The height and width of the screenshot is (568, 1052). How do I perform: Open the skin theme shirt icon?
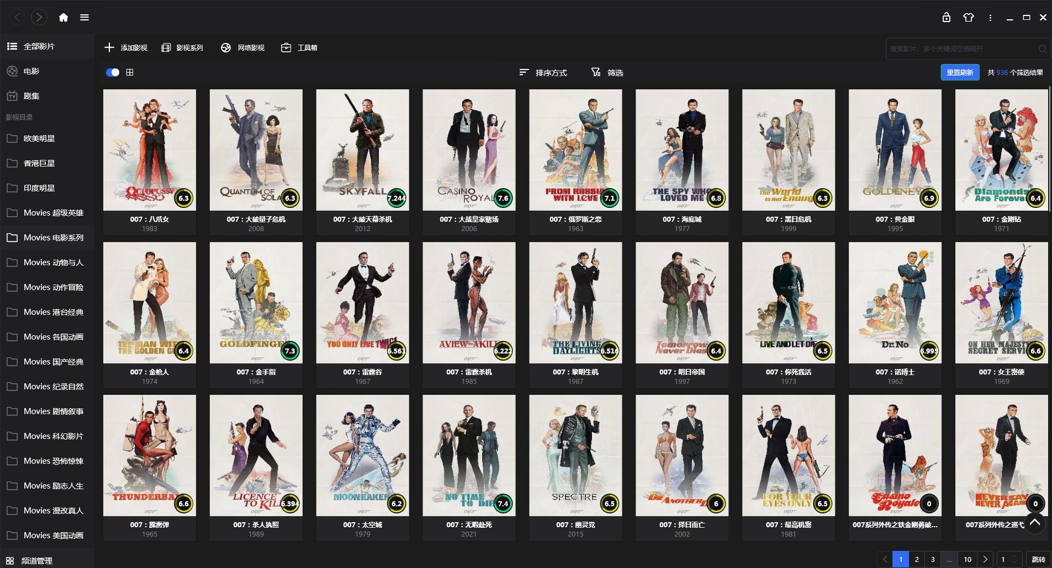968,18
